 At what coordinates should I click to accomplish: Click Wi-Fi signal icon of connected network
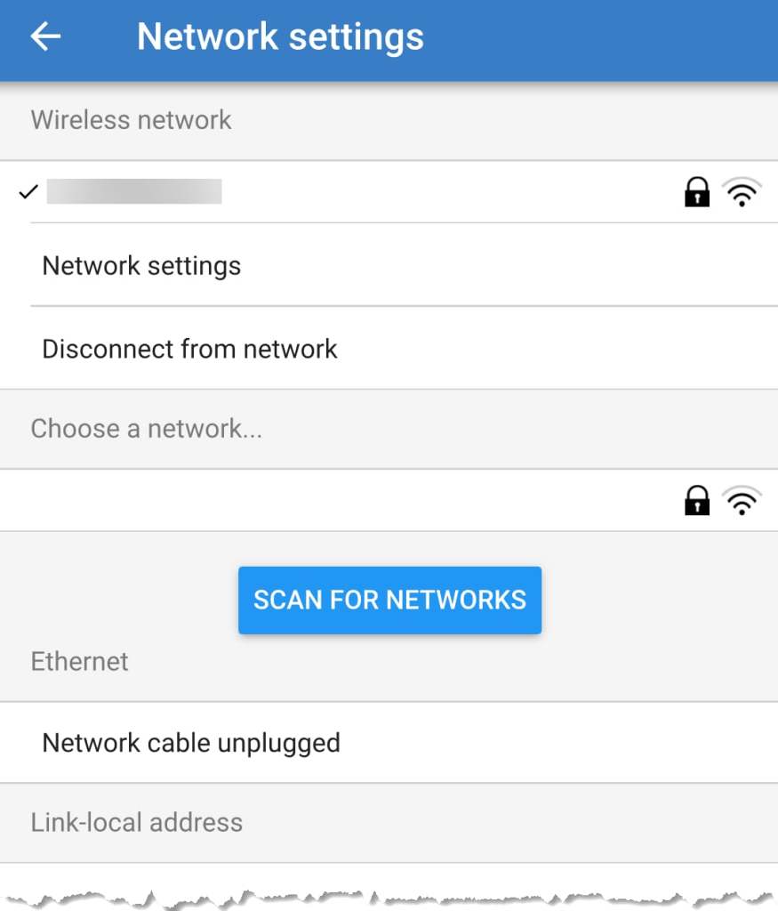742,192
